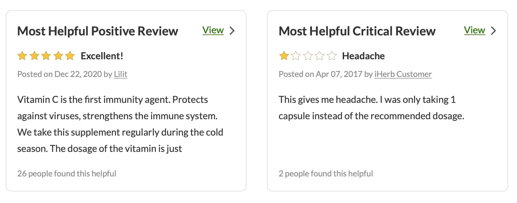Viewport: 517px width, 203px height.
Task: Click the fourth star in the positive rating
Action: [x=58, y=56]
